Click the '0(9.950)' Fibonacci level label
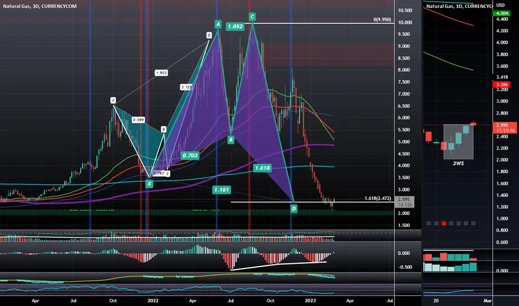Image resolution: width=519 pixels, height=306 pixels. 383,19
